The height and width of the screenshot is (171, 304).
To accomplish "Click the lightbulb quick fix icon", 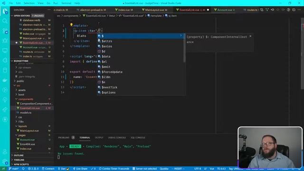I will click(x=71, y=25).
